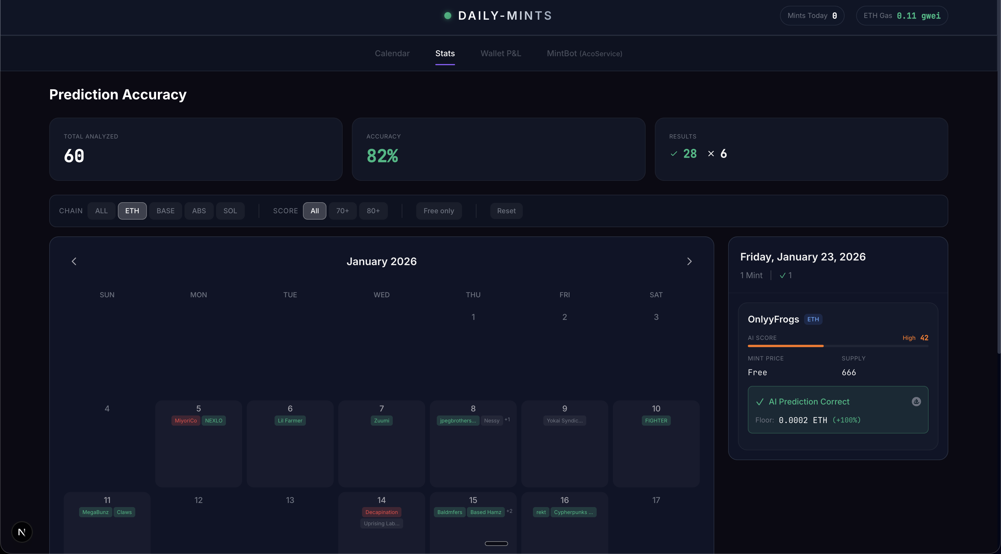Switch to the Wallet P&L tab
Screen dimensions: 1001x554
[500, 53]
